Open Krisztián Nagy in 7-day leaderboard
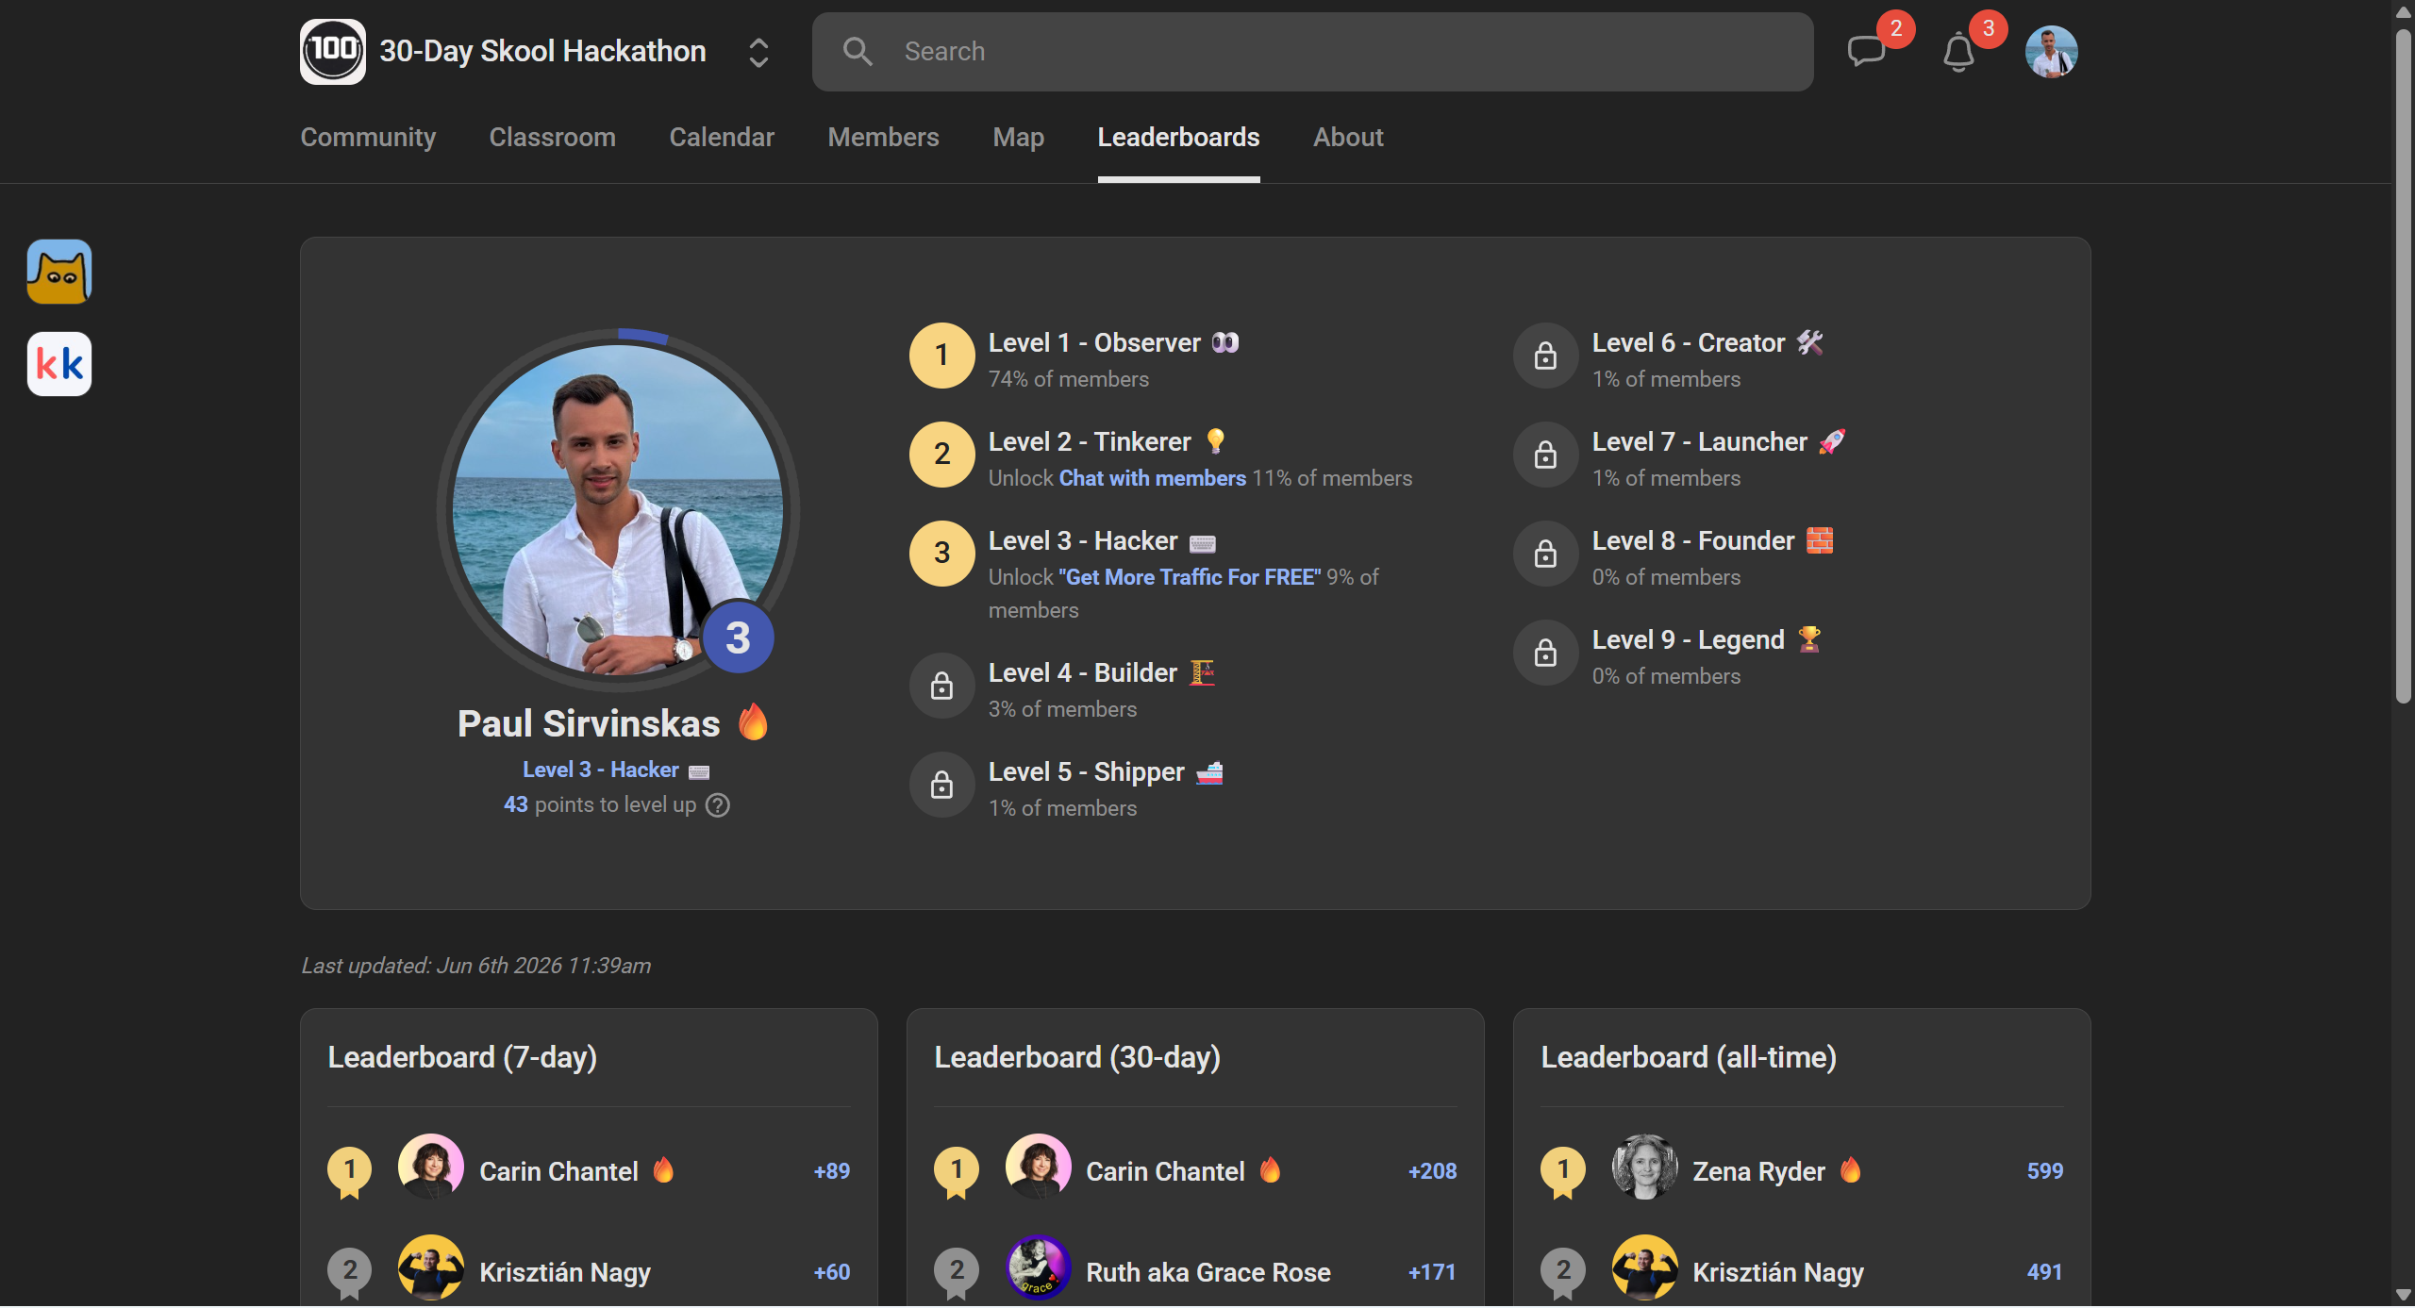Image resolution: width=2415 pixels, height=1308 pixels. click(x=565, y=1272)
